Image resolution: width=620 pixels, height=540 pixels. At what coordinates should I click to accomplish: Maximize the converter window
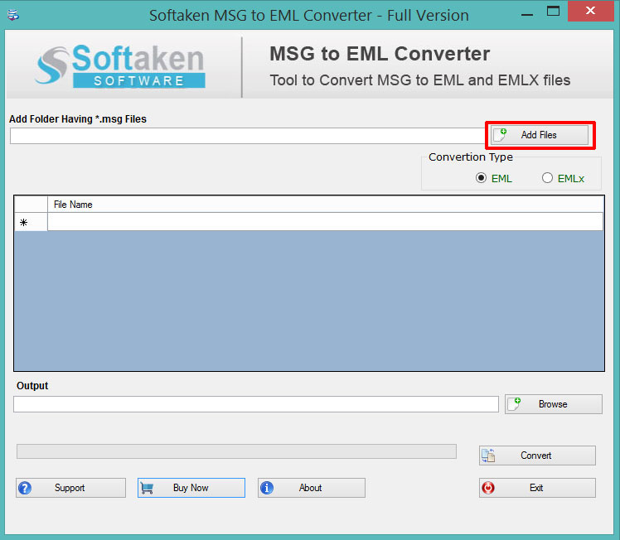coord(553,11)
